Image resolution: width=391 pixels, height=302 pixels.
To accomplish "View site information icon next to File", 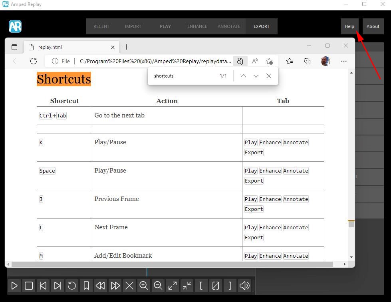I will (55, 61).
